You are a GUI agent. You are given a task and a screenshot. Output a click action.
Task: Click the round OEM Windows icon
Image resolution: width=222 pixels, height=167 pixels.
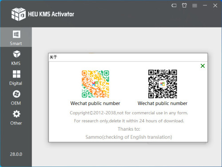click(x=16, y=94)
